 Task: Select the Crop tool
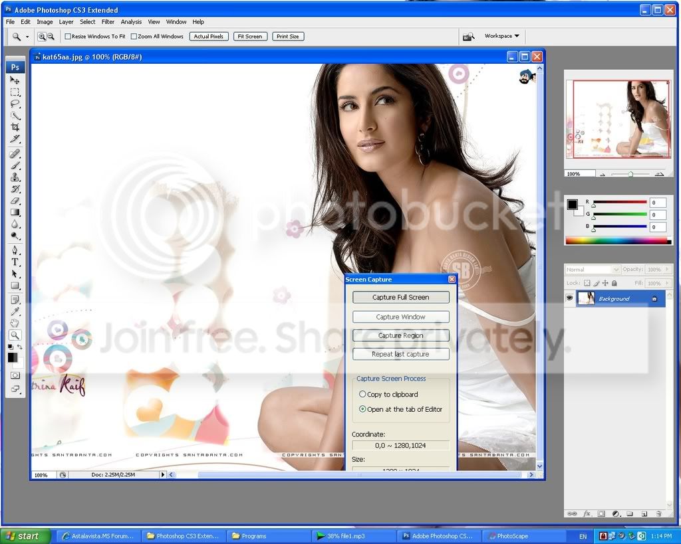(15, 127)
